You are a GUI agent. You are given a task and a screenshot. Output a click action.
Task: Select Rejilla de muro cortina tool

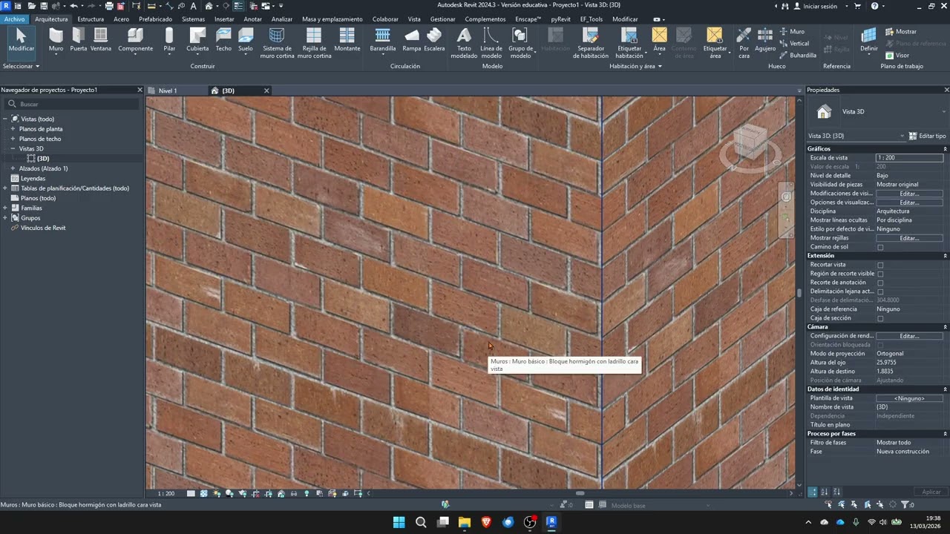click(314, 43)
